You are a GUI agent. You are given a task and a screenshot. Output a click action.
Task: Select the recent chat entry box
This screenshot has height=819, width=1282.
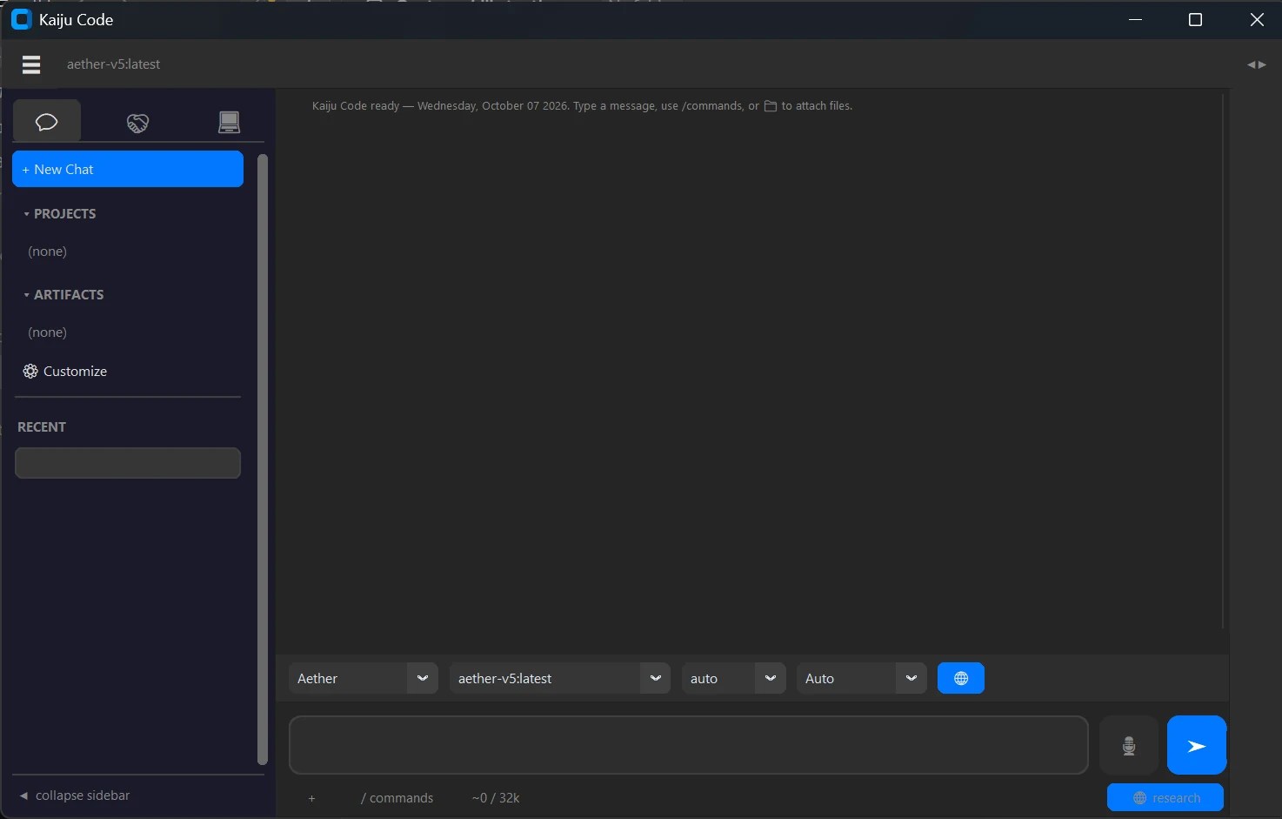pos(128,463)
